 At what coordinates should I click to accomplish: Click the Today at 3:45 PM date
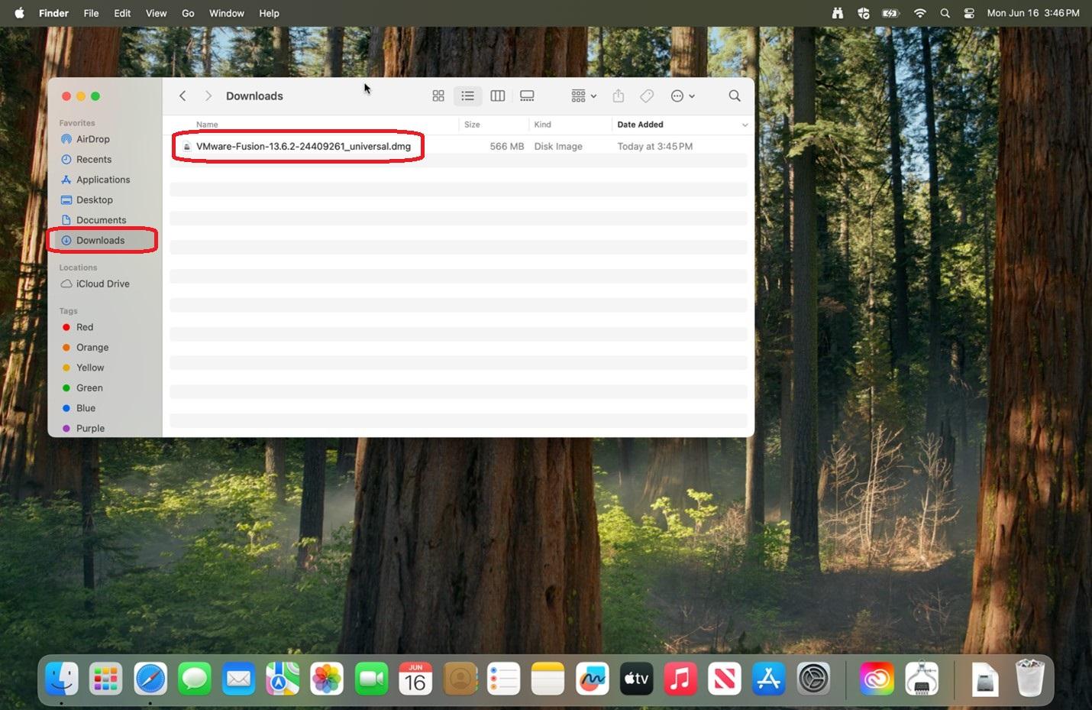coord(654,146)
